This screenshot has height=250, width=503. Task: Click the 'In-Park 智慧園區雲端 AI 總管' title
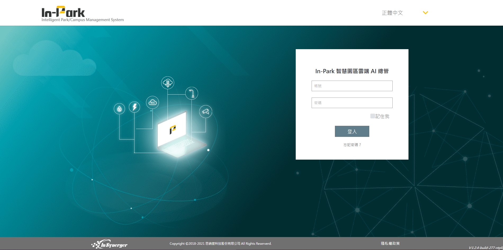[x=352, y=71]
